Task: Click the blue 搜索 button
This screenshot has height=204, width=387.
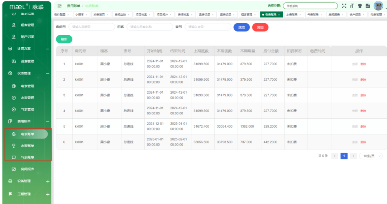Action: (242, 27)
